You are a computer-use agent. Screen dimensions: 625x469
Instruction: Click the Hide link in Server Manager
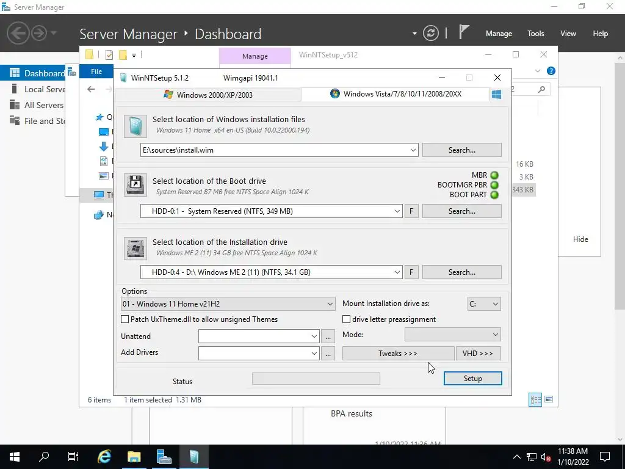click(x=580, y=239)
